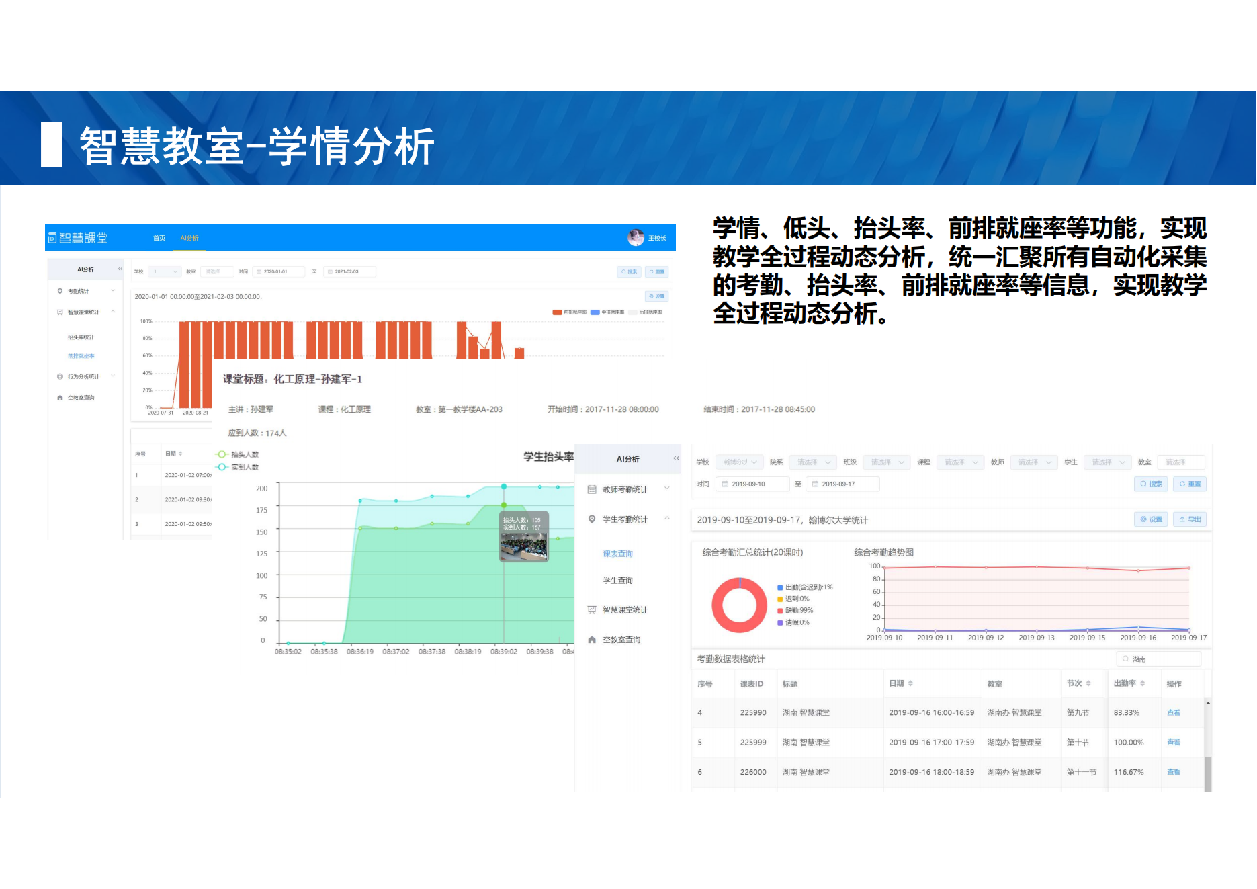Click the 智慧课堂 logo icon
1257x889 pixels.
click(x=52, y=239)
